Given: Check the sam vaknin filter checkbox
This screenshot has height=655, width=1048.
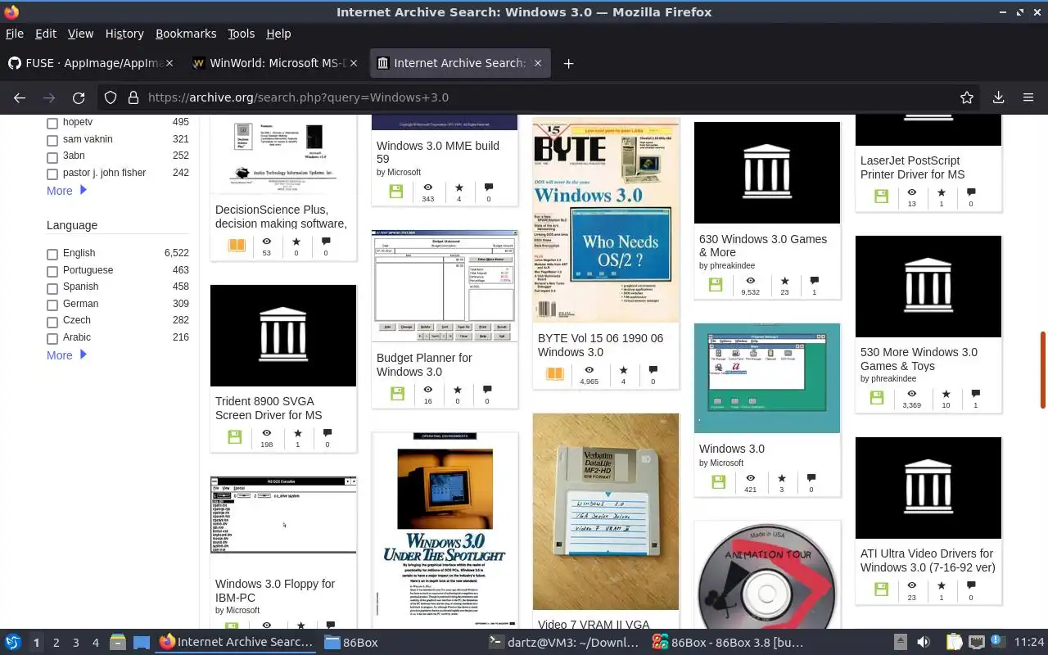Looking at the screenshot, I should pyautogui.click(x=52, y=140).
